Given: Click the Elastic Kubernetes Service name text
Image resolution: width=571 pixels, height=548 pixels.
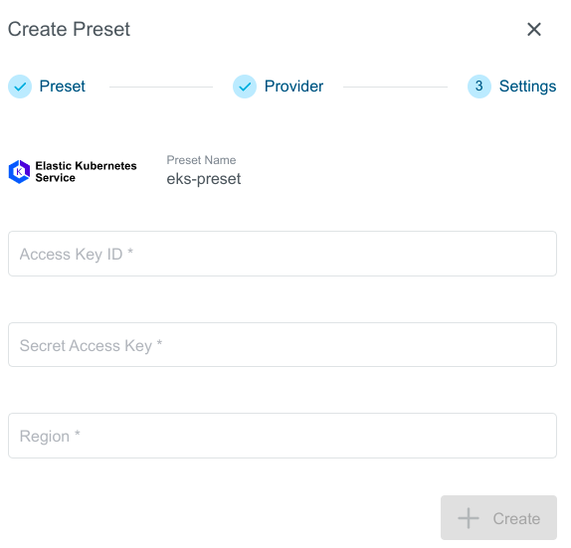Looking at the screenshot, I should pos(86,171).
